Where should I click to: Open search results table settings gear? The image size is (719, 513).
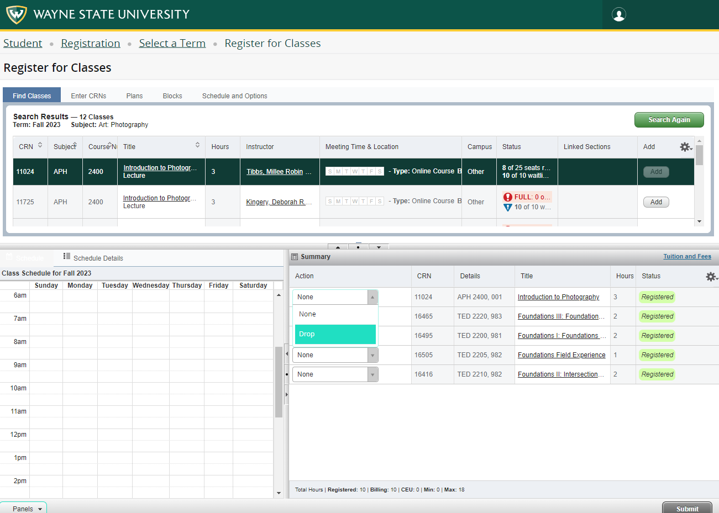tap(685, 147)
